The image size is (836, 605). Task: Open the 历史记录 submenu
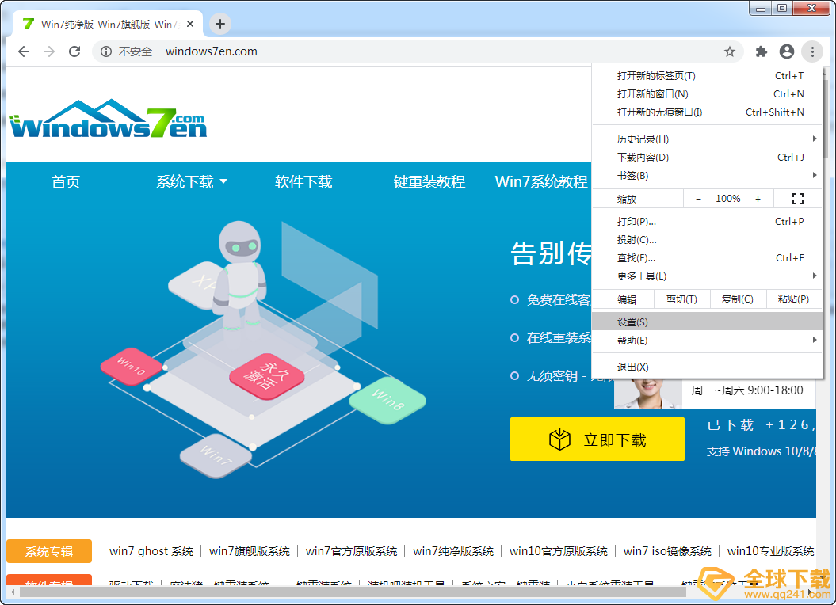tap(643, 139)
